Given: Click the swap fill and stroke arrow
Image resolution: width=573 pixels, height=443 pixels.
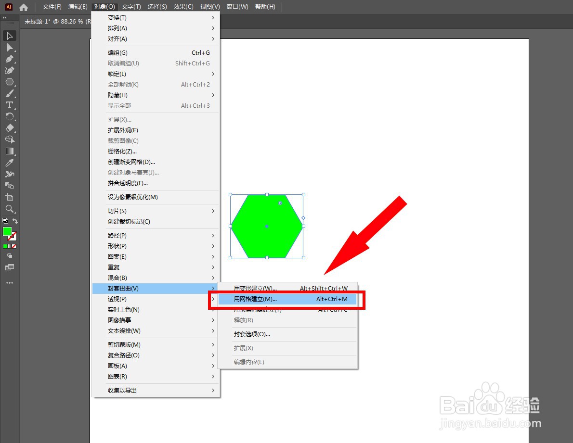Looking at the screenshot, I should 15,221.
